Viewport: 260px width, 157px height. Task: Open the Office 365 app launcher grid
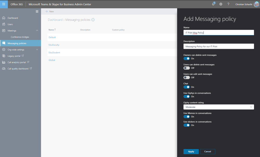pyautogui.click(x=4, y=4)
